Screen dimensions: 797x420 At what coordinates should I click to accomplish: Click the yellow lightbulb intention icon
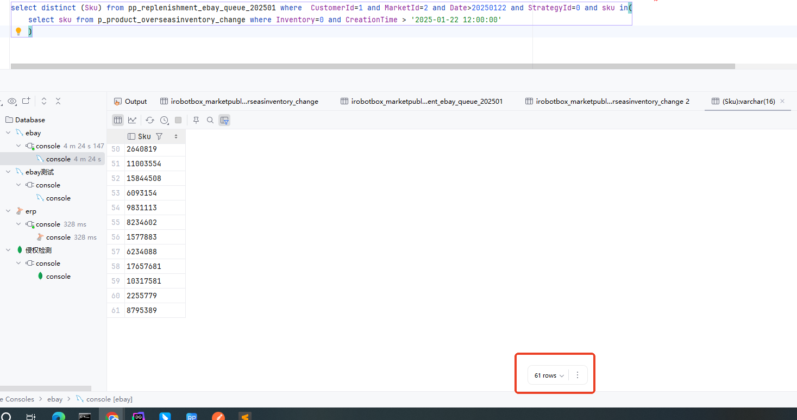point(18,32)
